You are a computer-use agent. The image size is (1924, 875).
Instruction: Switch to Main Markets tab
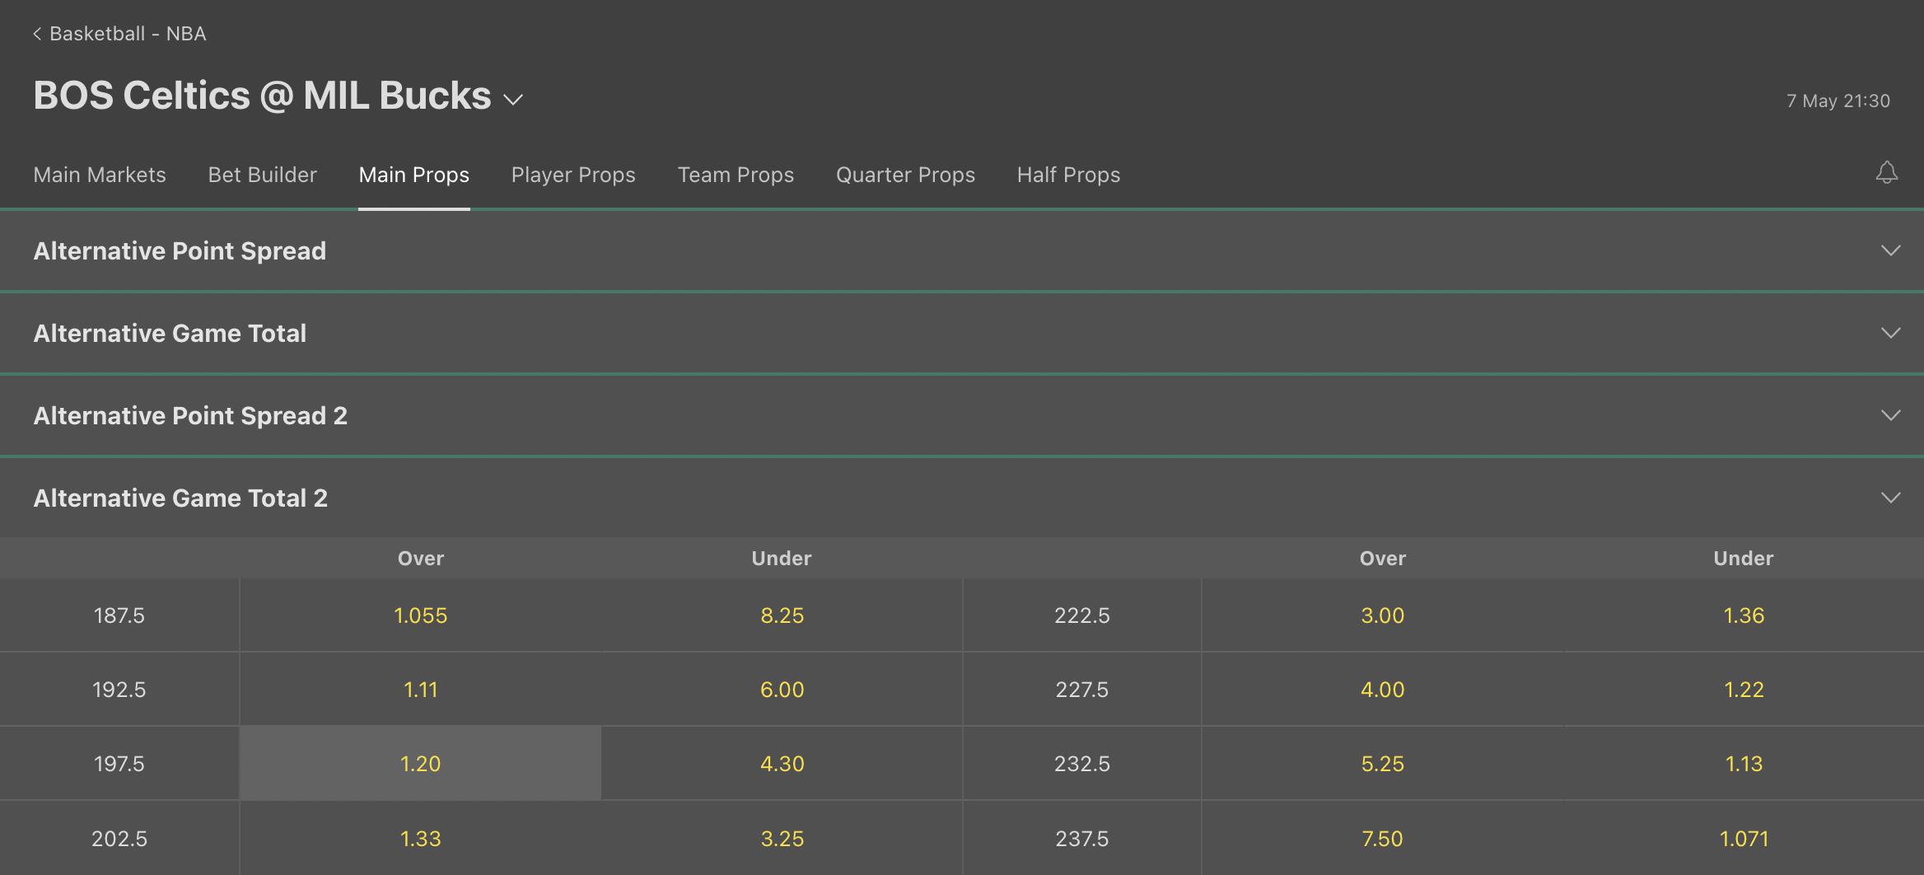tap(100, 175)
